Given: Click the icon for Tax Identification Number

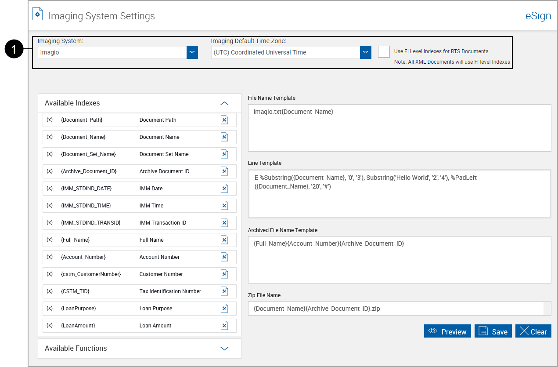Looking at the screenshot, I should click(x=224, y=291).
